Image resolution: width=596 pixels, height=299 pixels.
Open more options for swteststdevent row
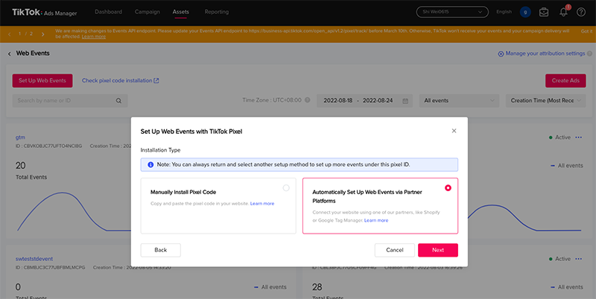579,259
